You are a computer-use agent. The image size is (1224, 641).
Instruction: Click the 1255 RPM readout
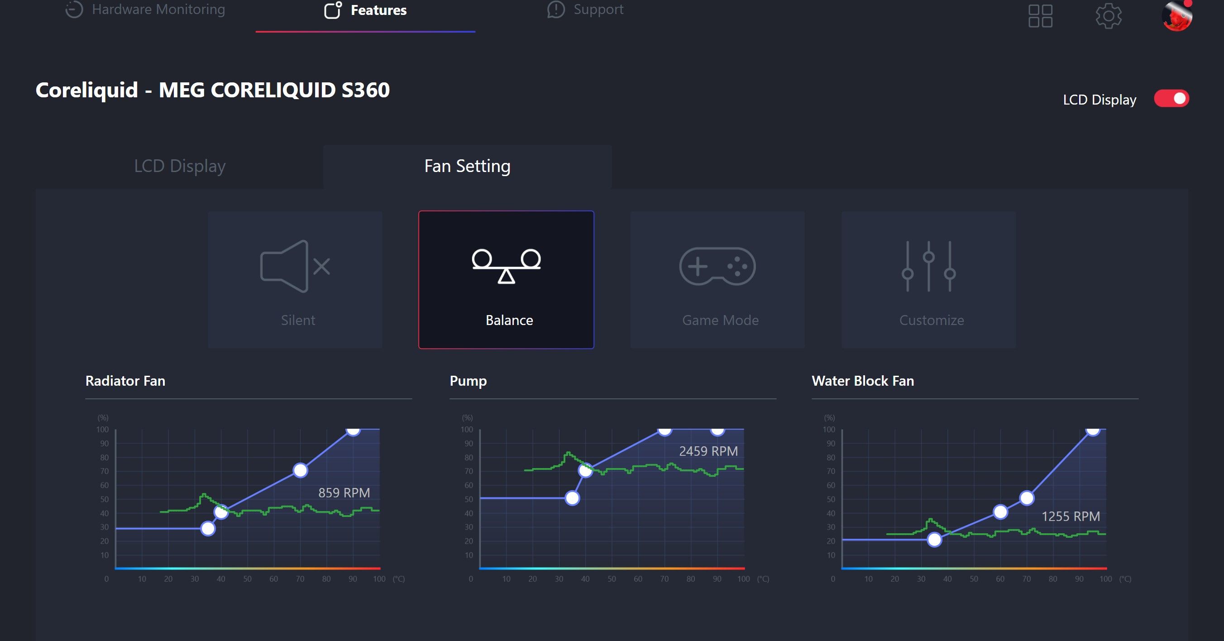coord(1071,517)
